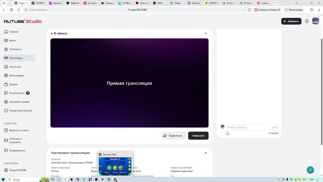Open Настройки канала

click(19, 102)
